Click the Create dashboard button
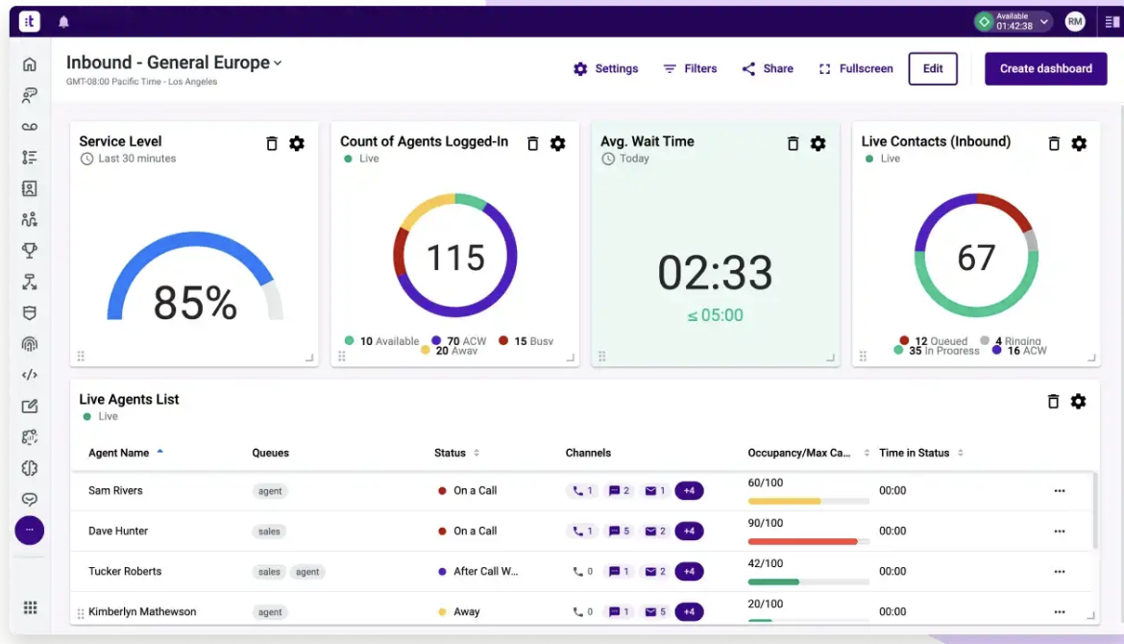Image resolution: width=1124 pixels, height=644 pixels. [1045, 68]
